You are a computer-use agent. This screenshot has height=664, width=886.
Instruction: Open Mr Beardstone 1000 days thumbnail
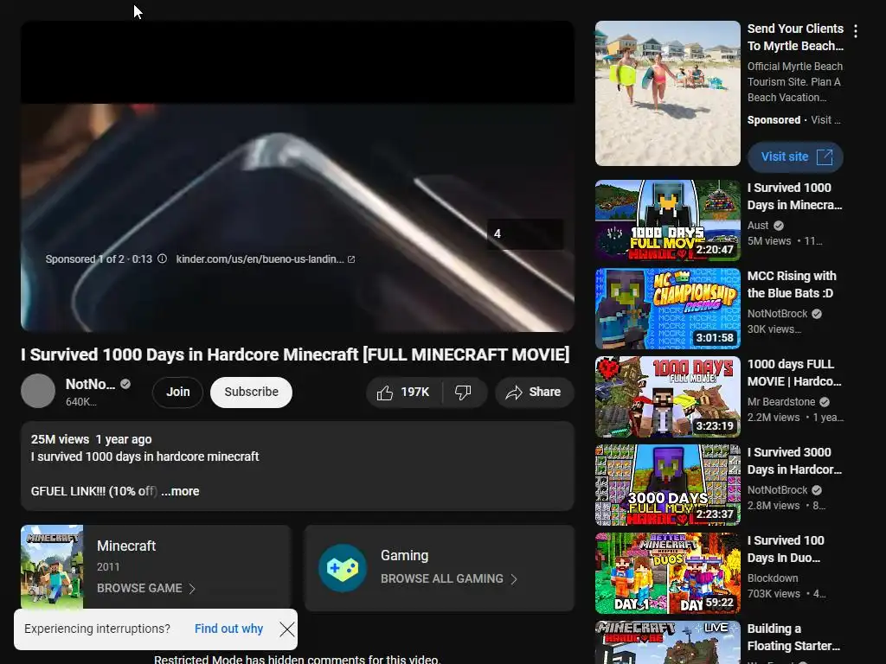(667, 397)
